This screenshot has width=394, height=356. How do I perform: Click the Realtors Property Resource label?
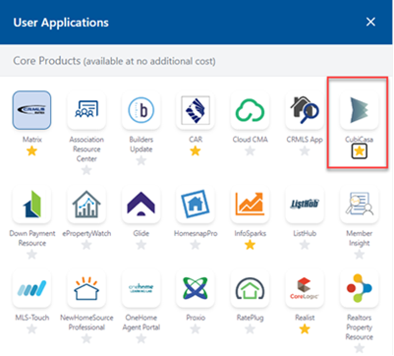(x=360, y=327)
